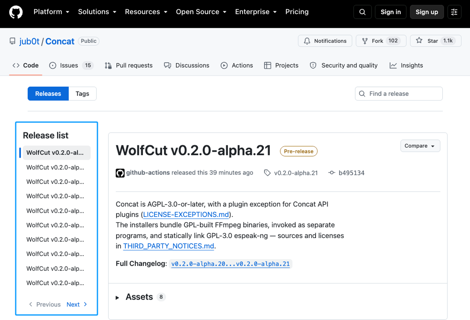Open Security and quality tab
The image size is (470, 320).
tap(344, 65)
